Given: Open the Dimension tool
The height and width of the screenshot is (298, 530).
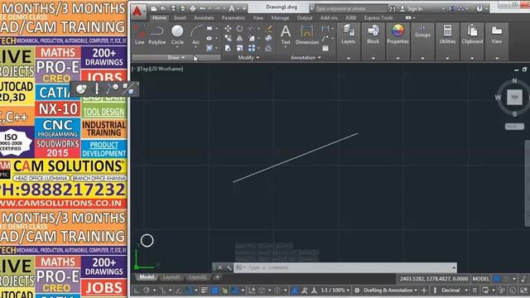Looking at the screenshot, I should [307, 35].
